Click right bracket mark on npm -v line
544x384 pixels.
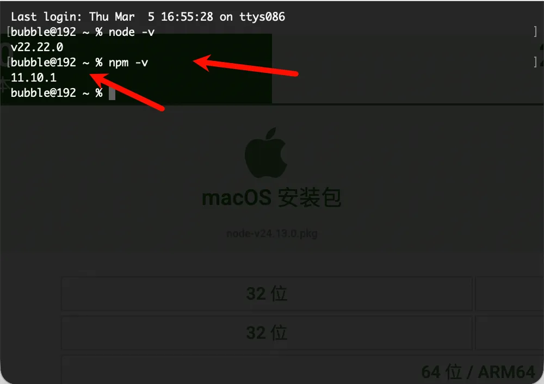click(535, 63)
